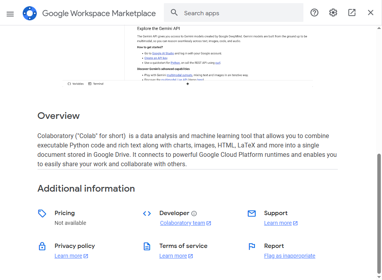382x280 pixels.
Task: Type in the Search apps field
Action: (240, 13)
